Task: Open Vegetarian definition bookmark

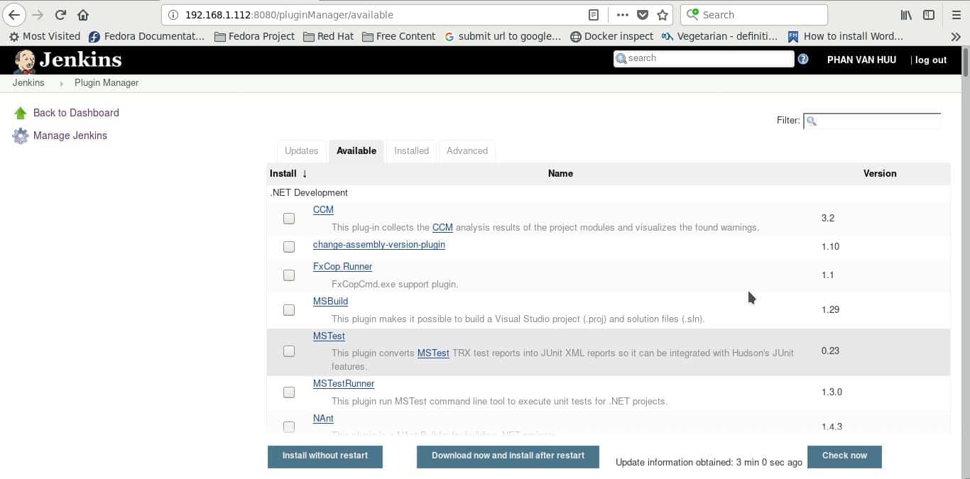Action: pos(720,36)
